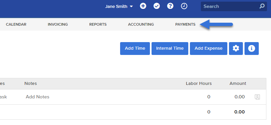Click the Labor Hours column header
This screenshot has width=271, height=125.
pos(199,84)
